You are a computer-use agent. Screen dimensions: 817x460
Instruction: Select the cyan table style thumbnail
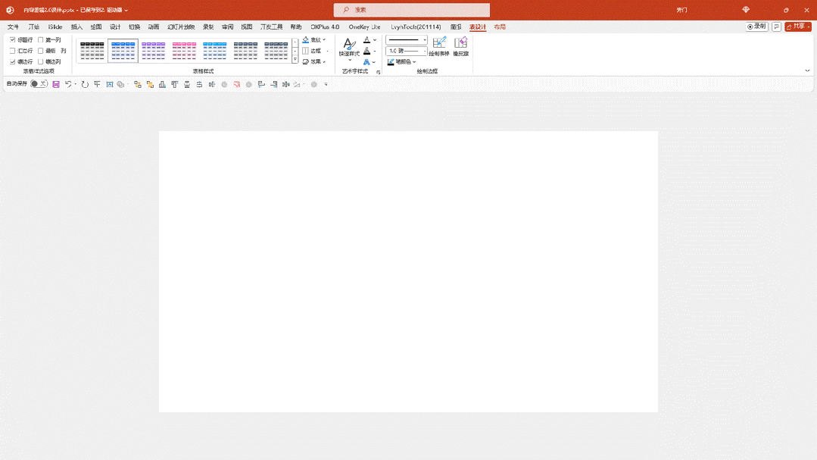click(215, 51)
